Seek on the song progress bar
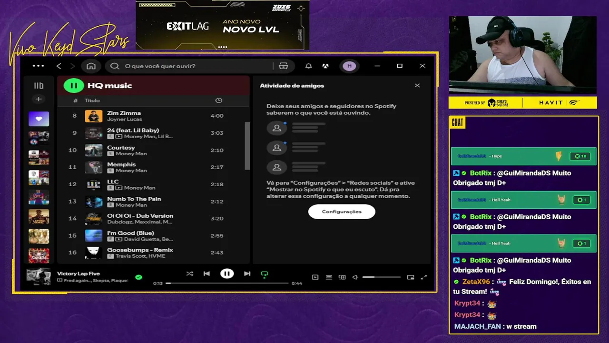609x343 pixels. 227,283
